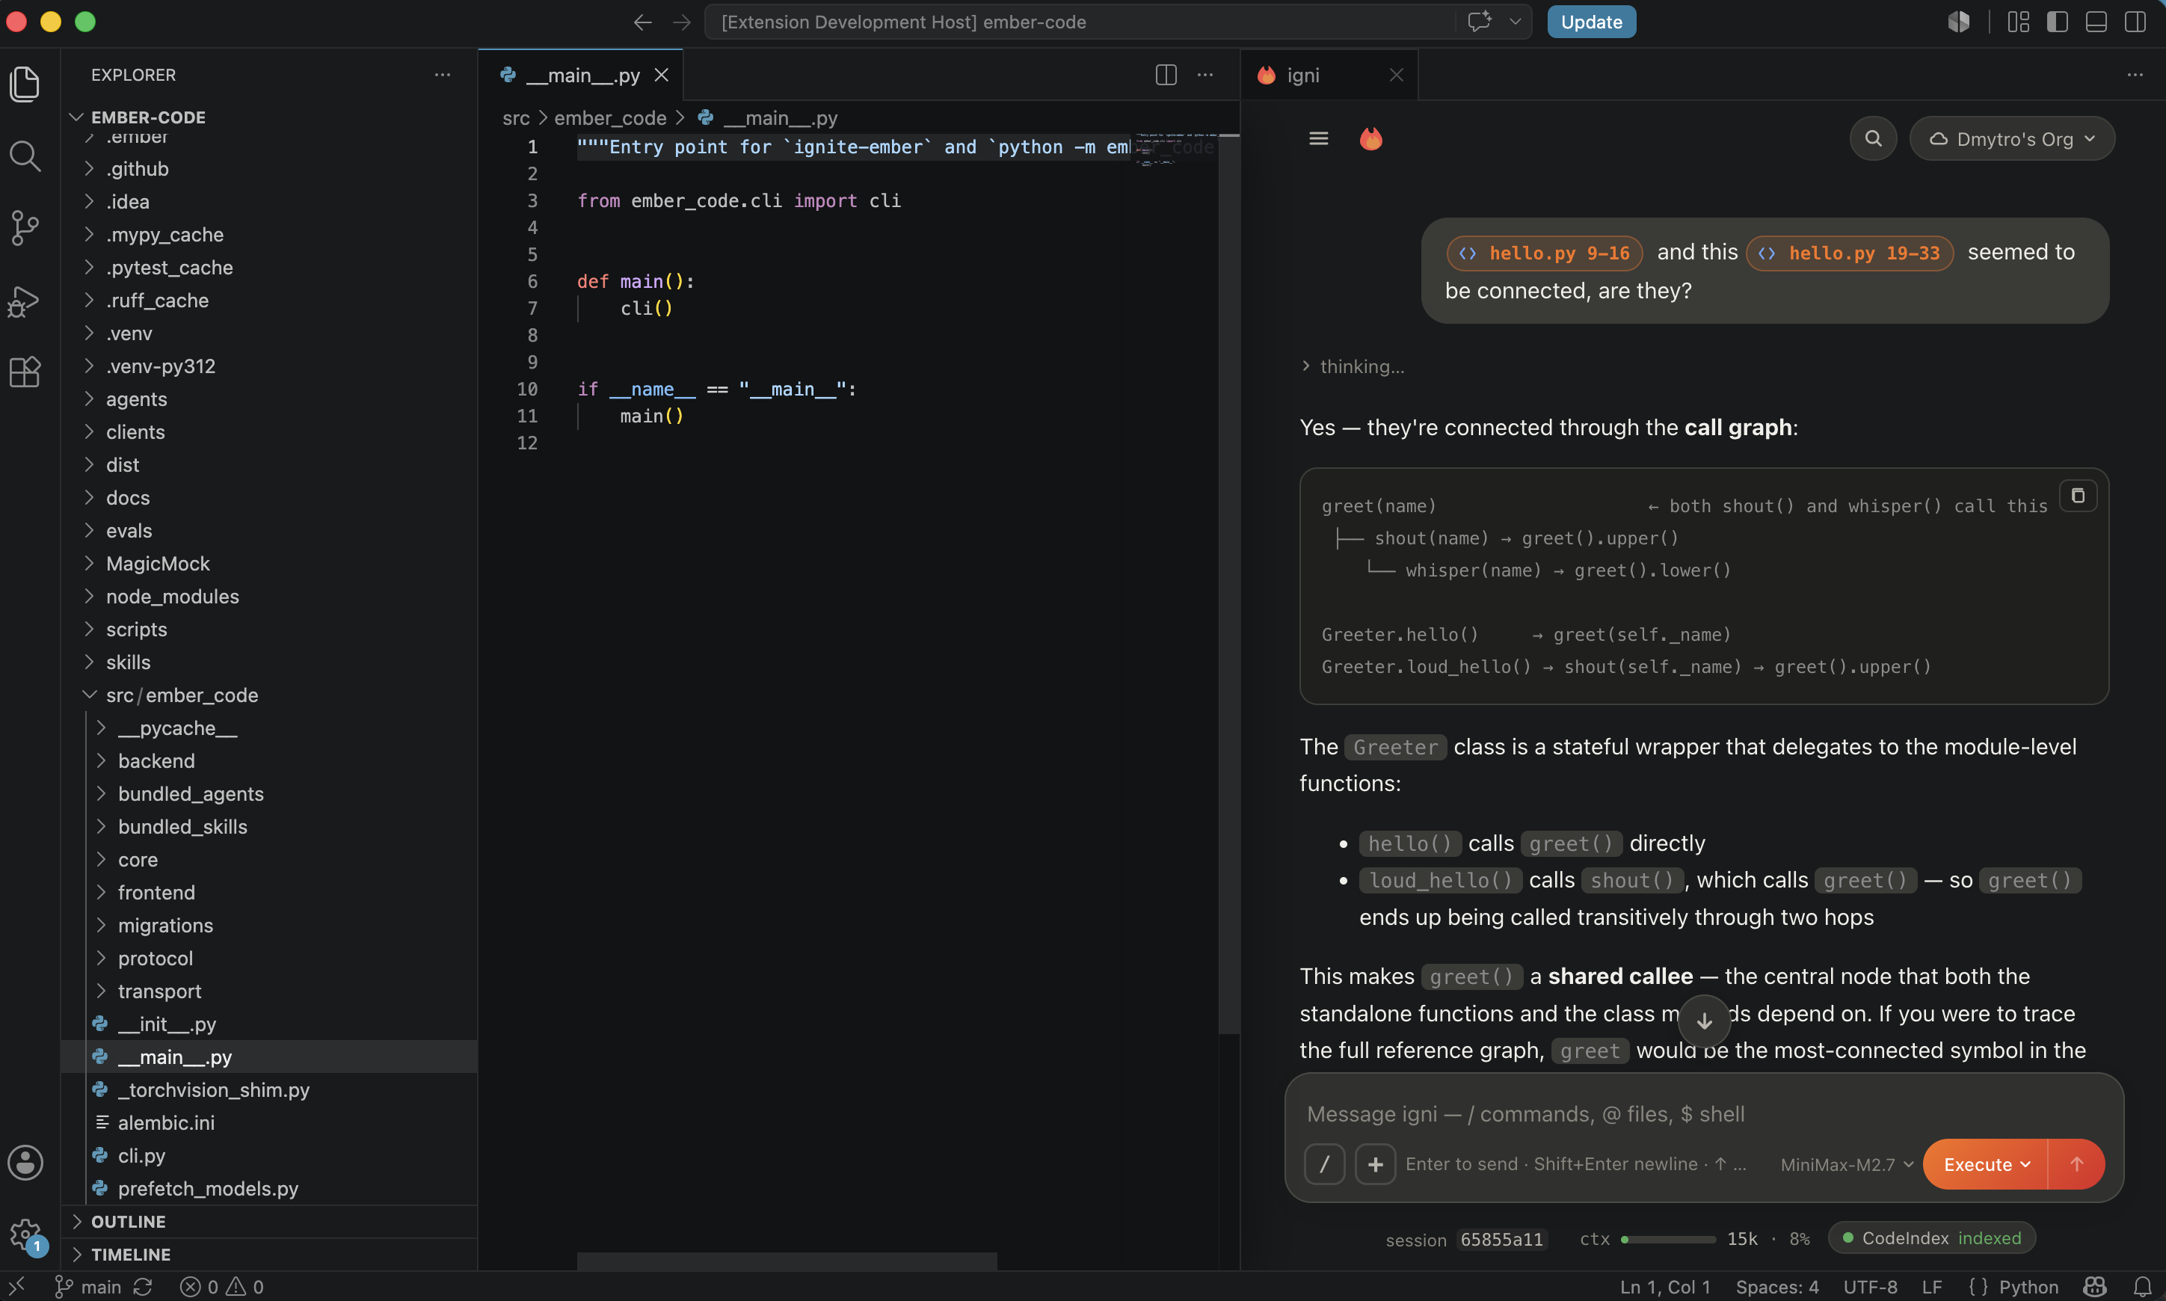Switch to the __main__.py editor tab
This screenshot has height=1301, width=2166.
pyautogui.click(x=582, y=76)
